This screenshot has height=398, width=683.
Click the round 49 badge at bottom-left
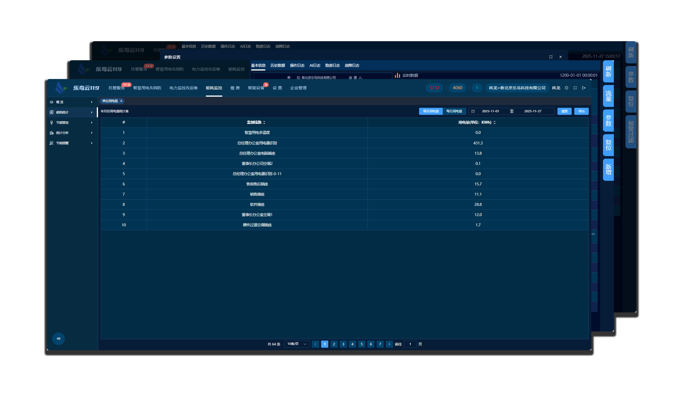tap(58, 339)
